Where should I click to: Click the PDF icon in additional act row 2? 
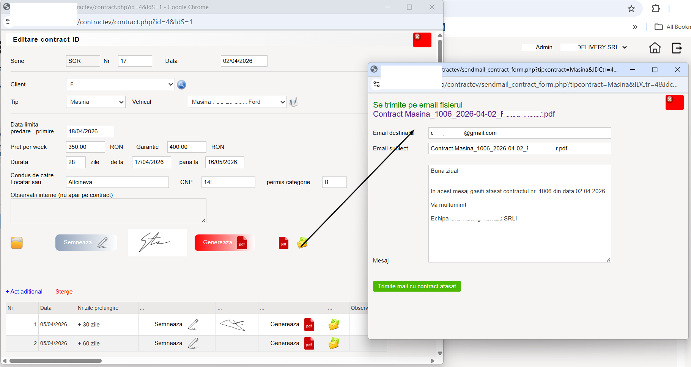(309, 344)
